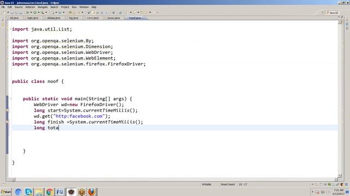
Task: Click the editor vertical scrollbar up arrow
Action: pos(340,22)
